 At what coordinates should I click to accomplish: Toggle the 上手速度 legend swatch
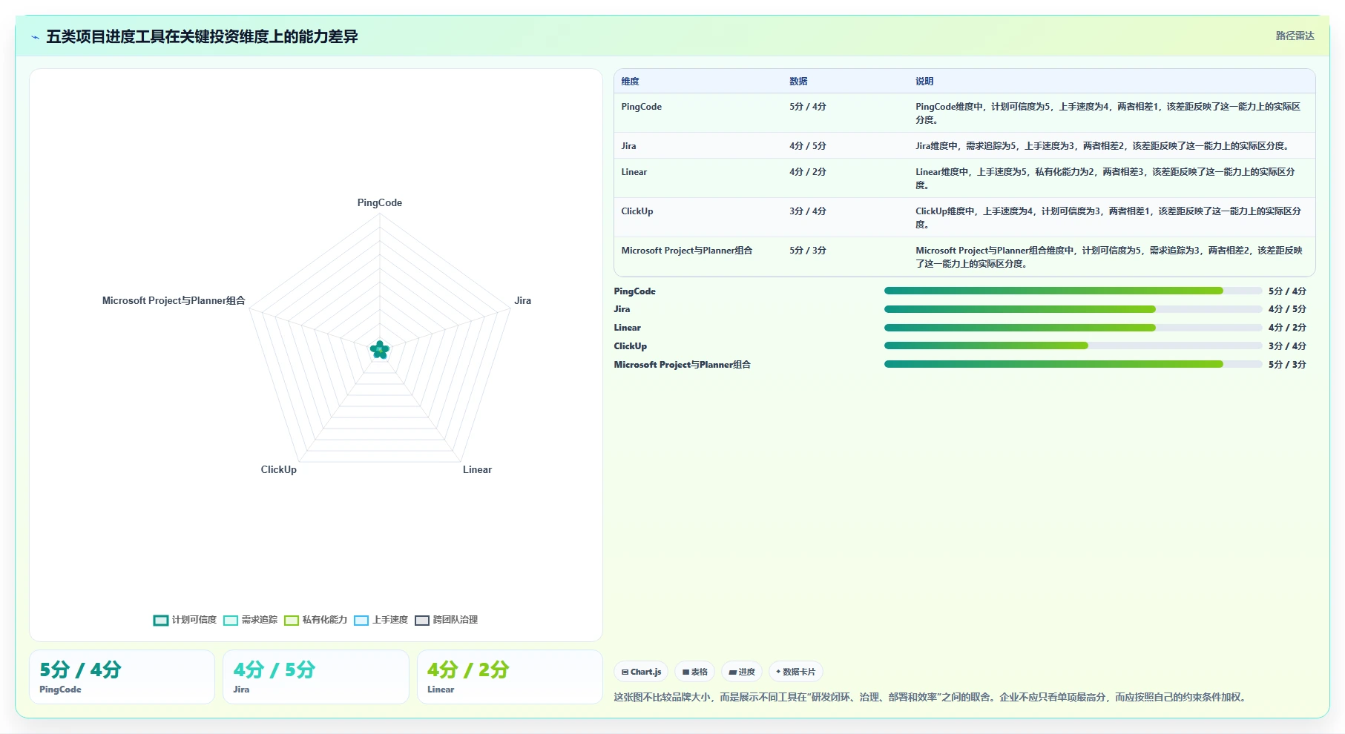(361, 621)
